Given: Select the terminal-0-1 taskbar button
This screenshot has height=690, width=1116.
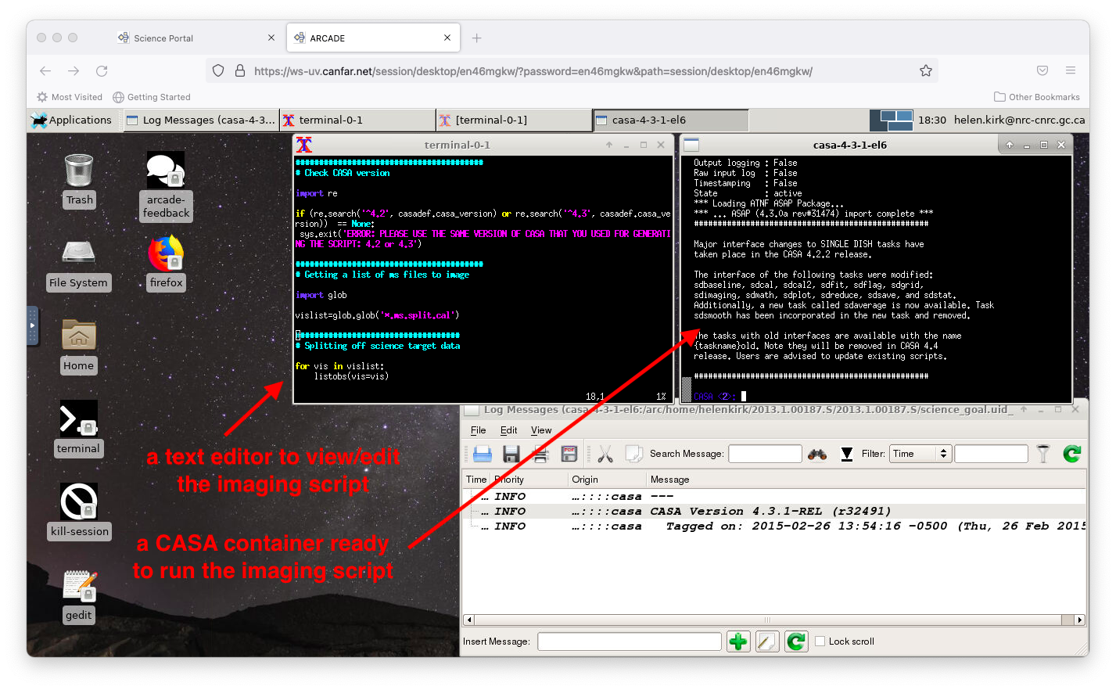Looking at the screenshot, I should pos(357,120).
